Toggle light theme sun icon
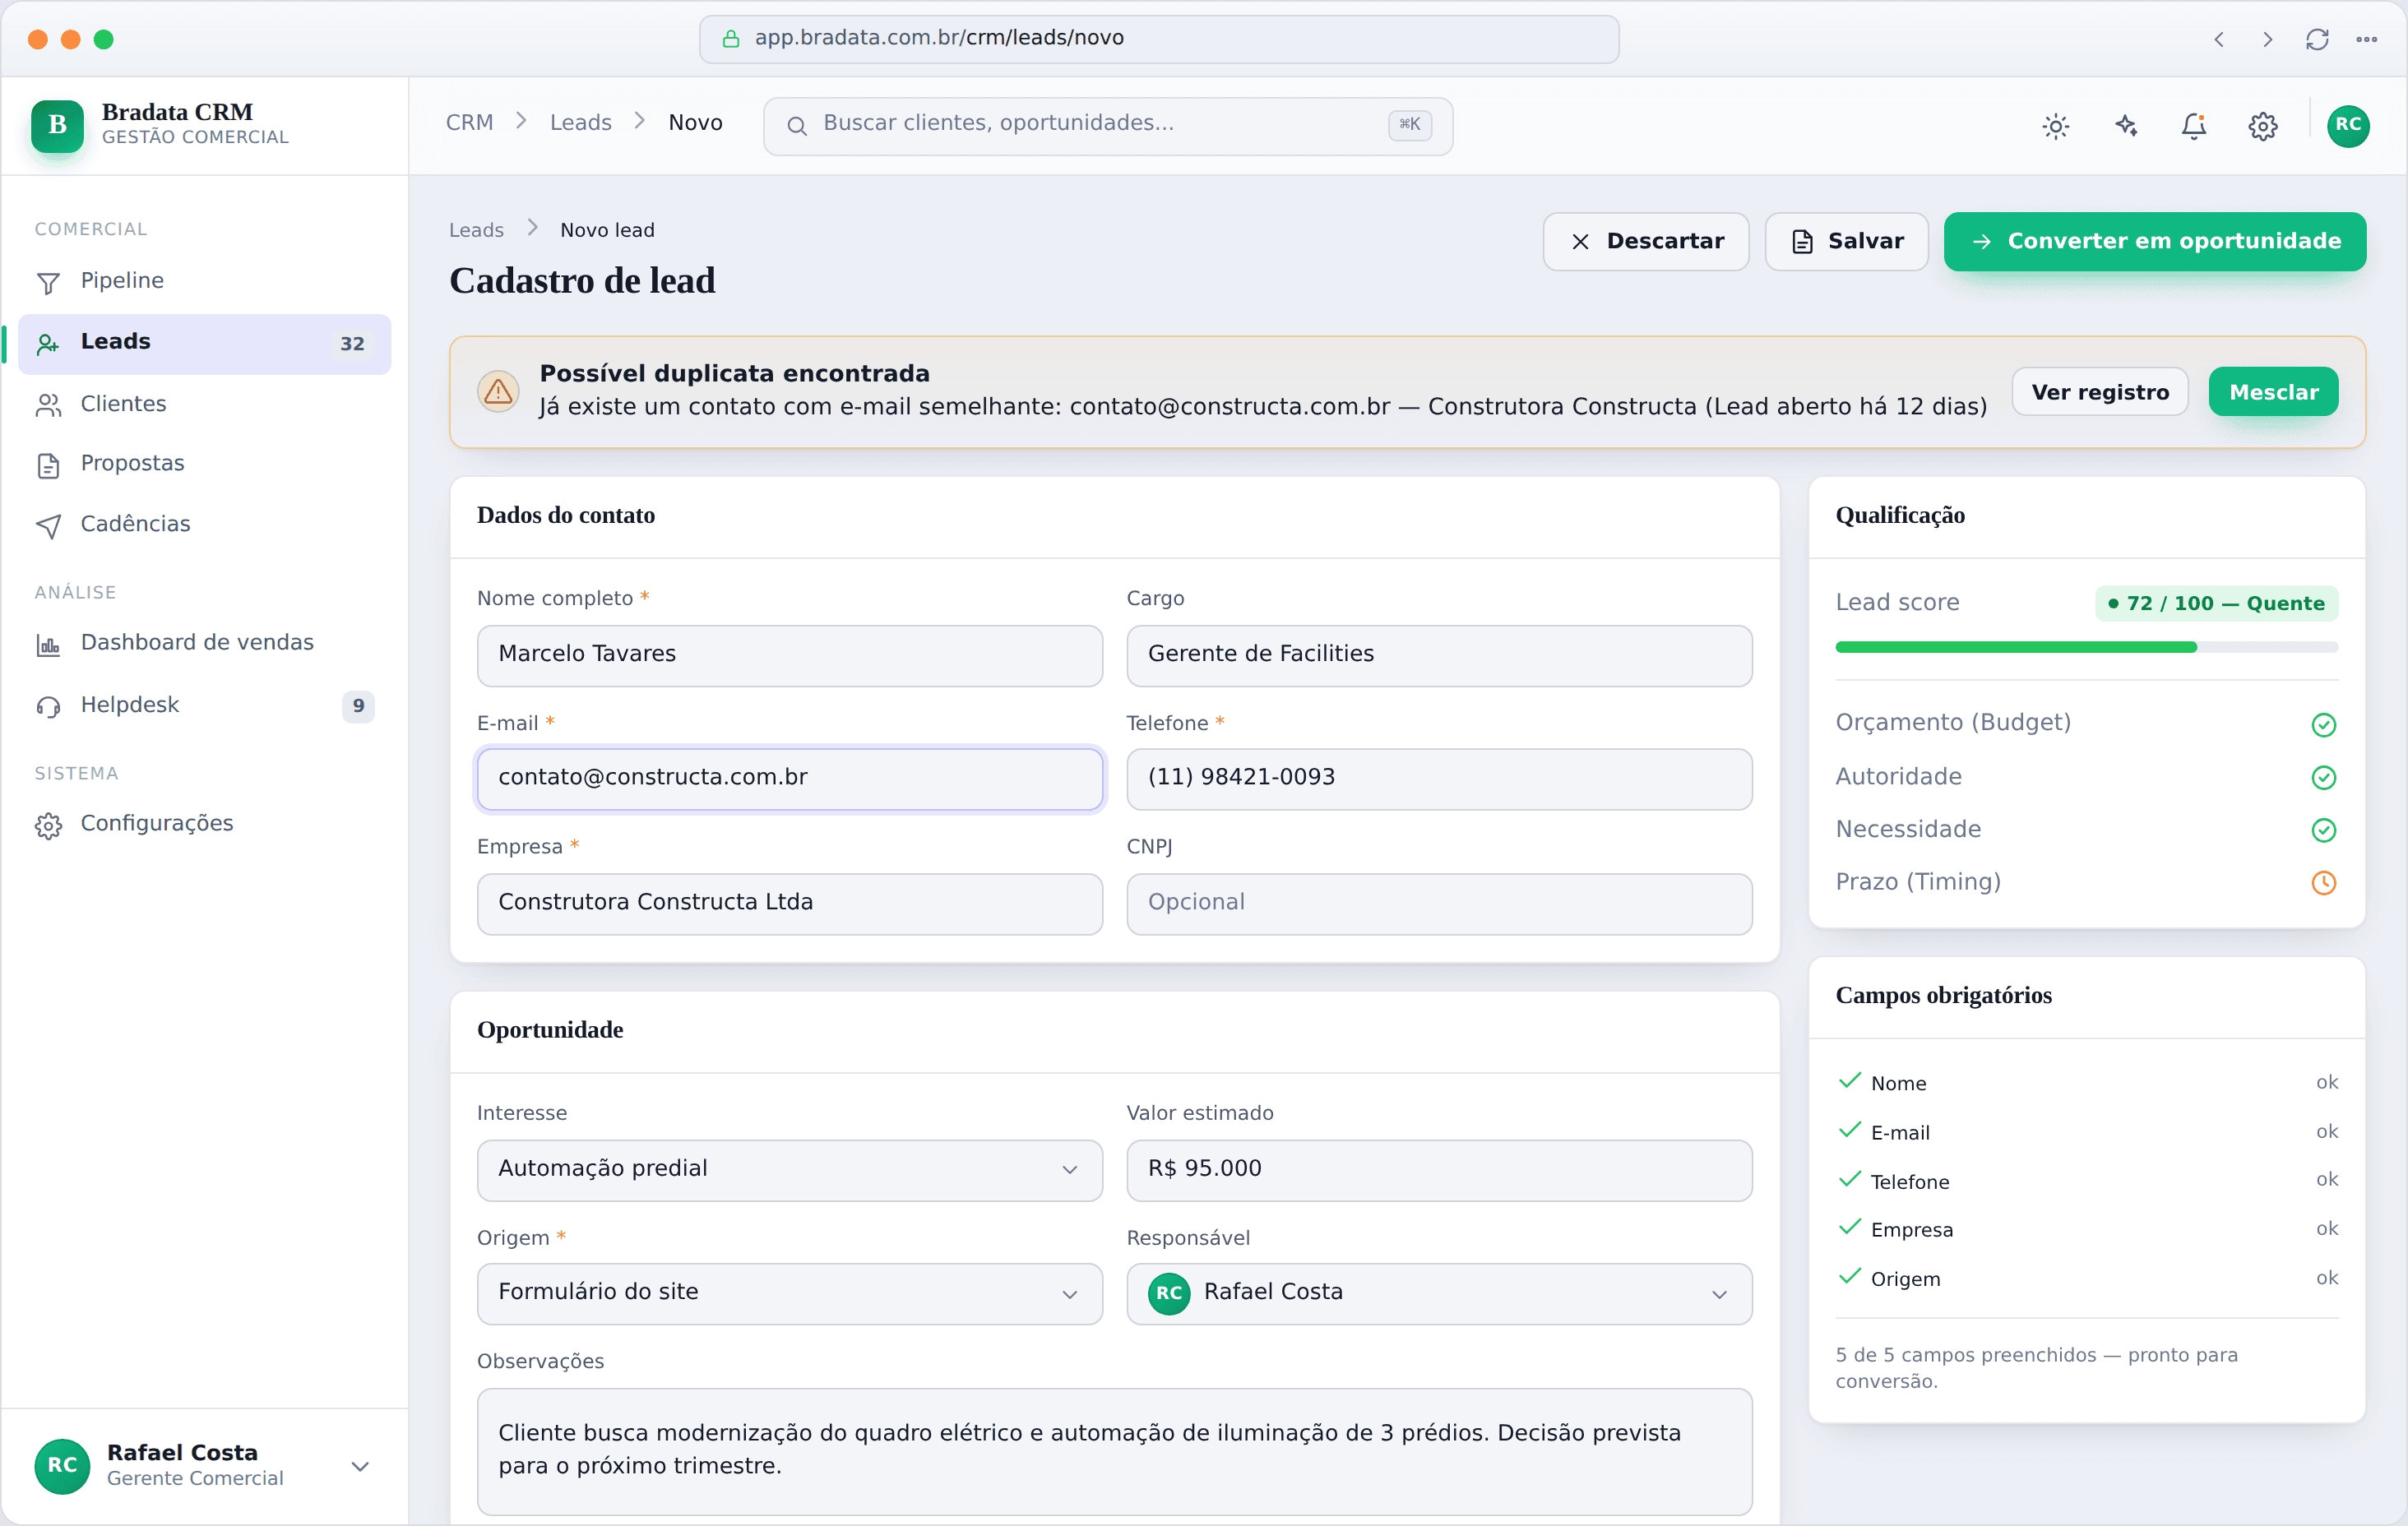 pos(2055,126)
